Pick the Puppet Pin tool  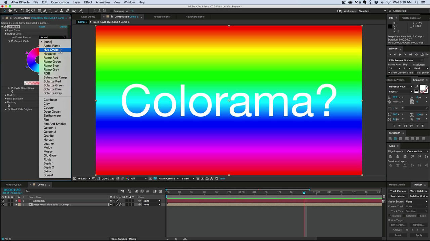81,11
